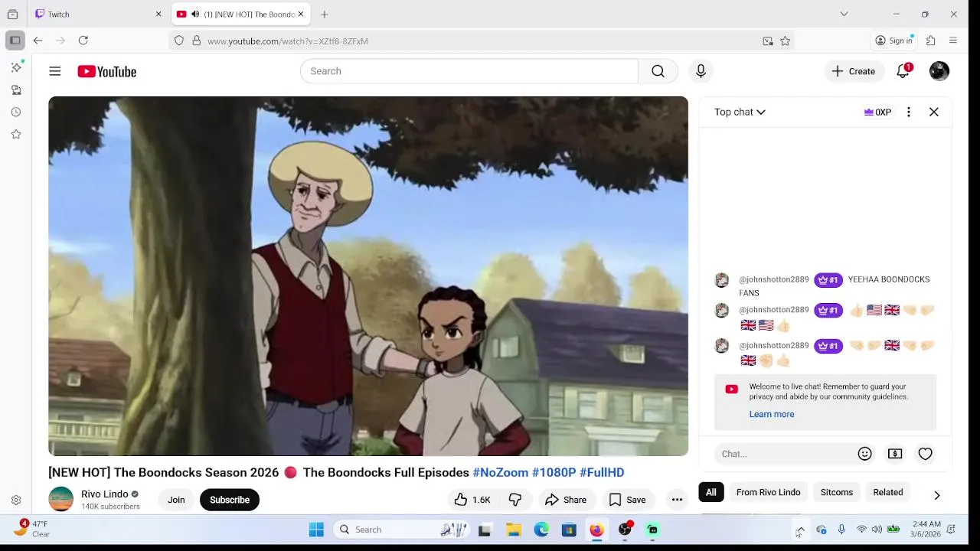Go back to previous page
This screenshot has height=551, width=980.
pos(38,41)
